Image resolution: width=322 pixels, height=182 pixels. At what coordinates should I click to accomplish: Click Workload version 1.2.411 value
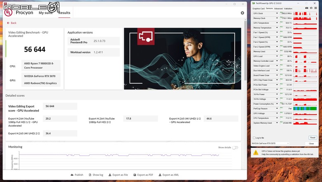98,52
